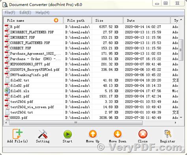
Task: Click the Excel icon beside file01.xls
Action: (7, 91)
